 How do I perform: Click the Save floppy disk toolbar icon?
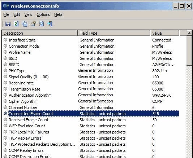[x=8, y=24]
